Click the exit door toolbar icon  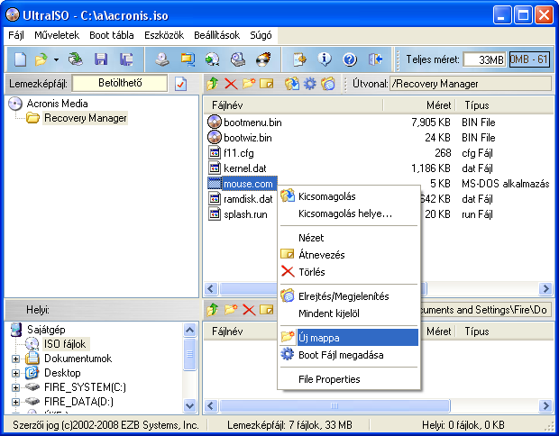pyautogui.click(x=375, y=59)
